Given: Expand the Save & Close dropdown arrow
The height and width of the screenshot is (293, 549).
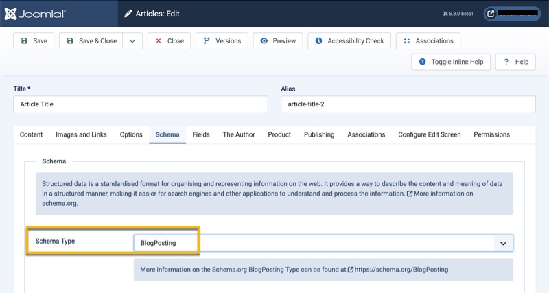Looking at the screenshot, I should [132, 41].
